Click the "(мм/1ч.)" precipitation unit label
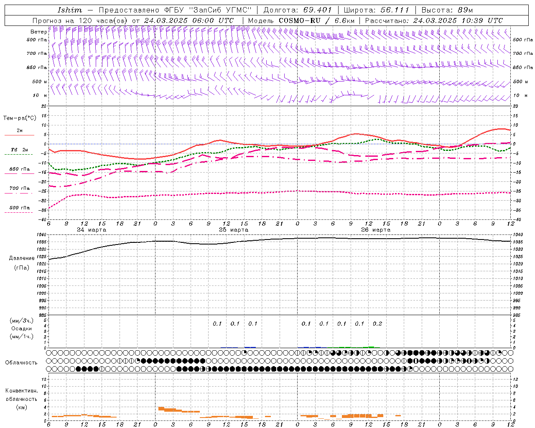 coord(22,336)
